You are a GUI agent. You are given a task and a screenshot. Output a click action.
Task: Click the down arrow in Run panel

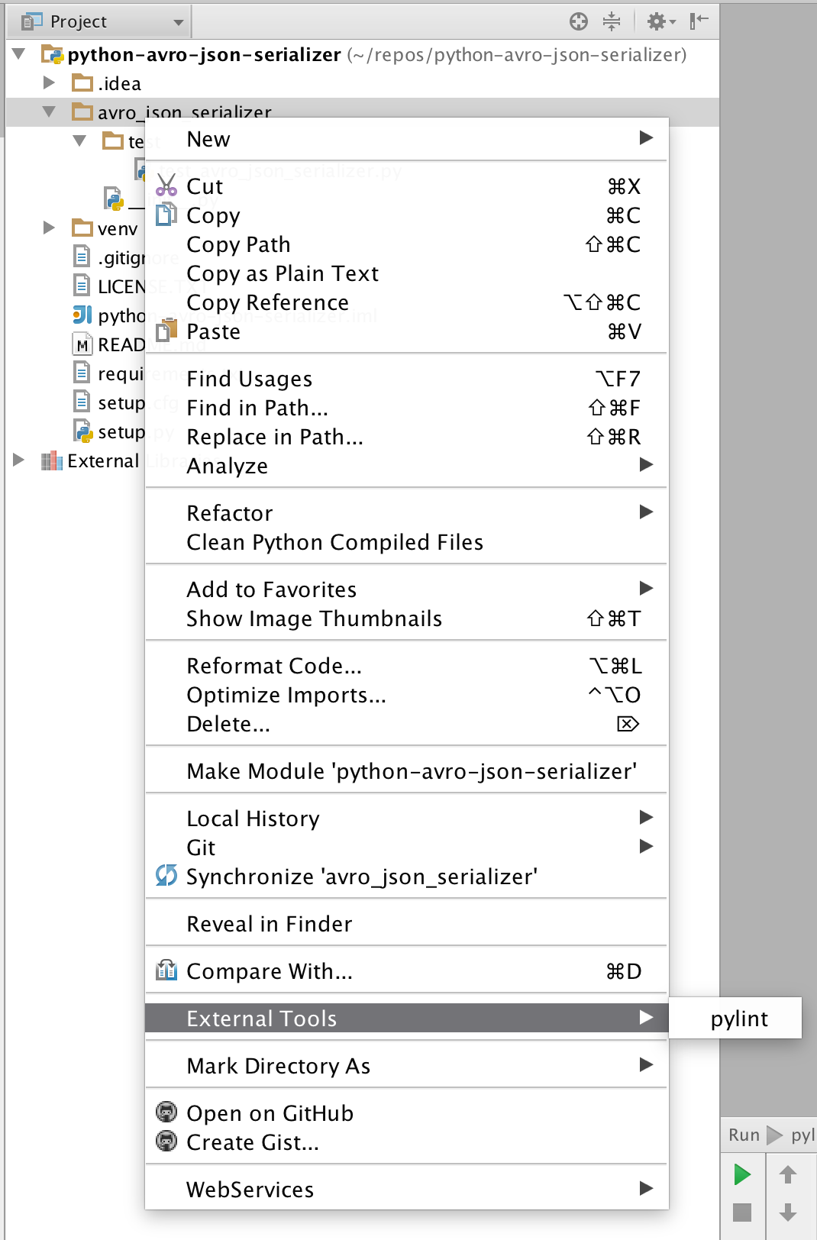coord(788,1212)
